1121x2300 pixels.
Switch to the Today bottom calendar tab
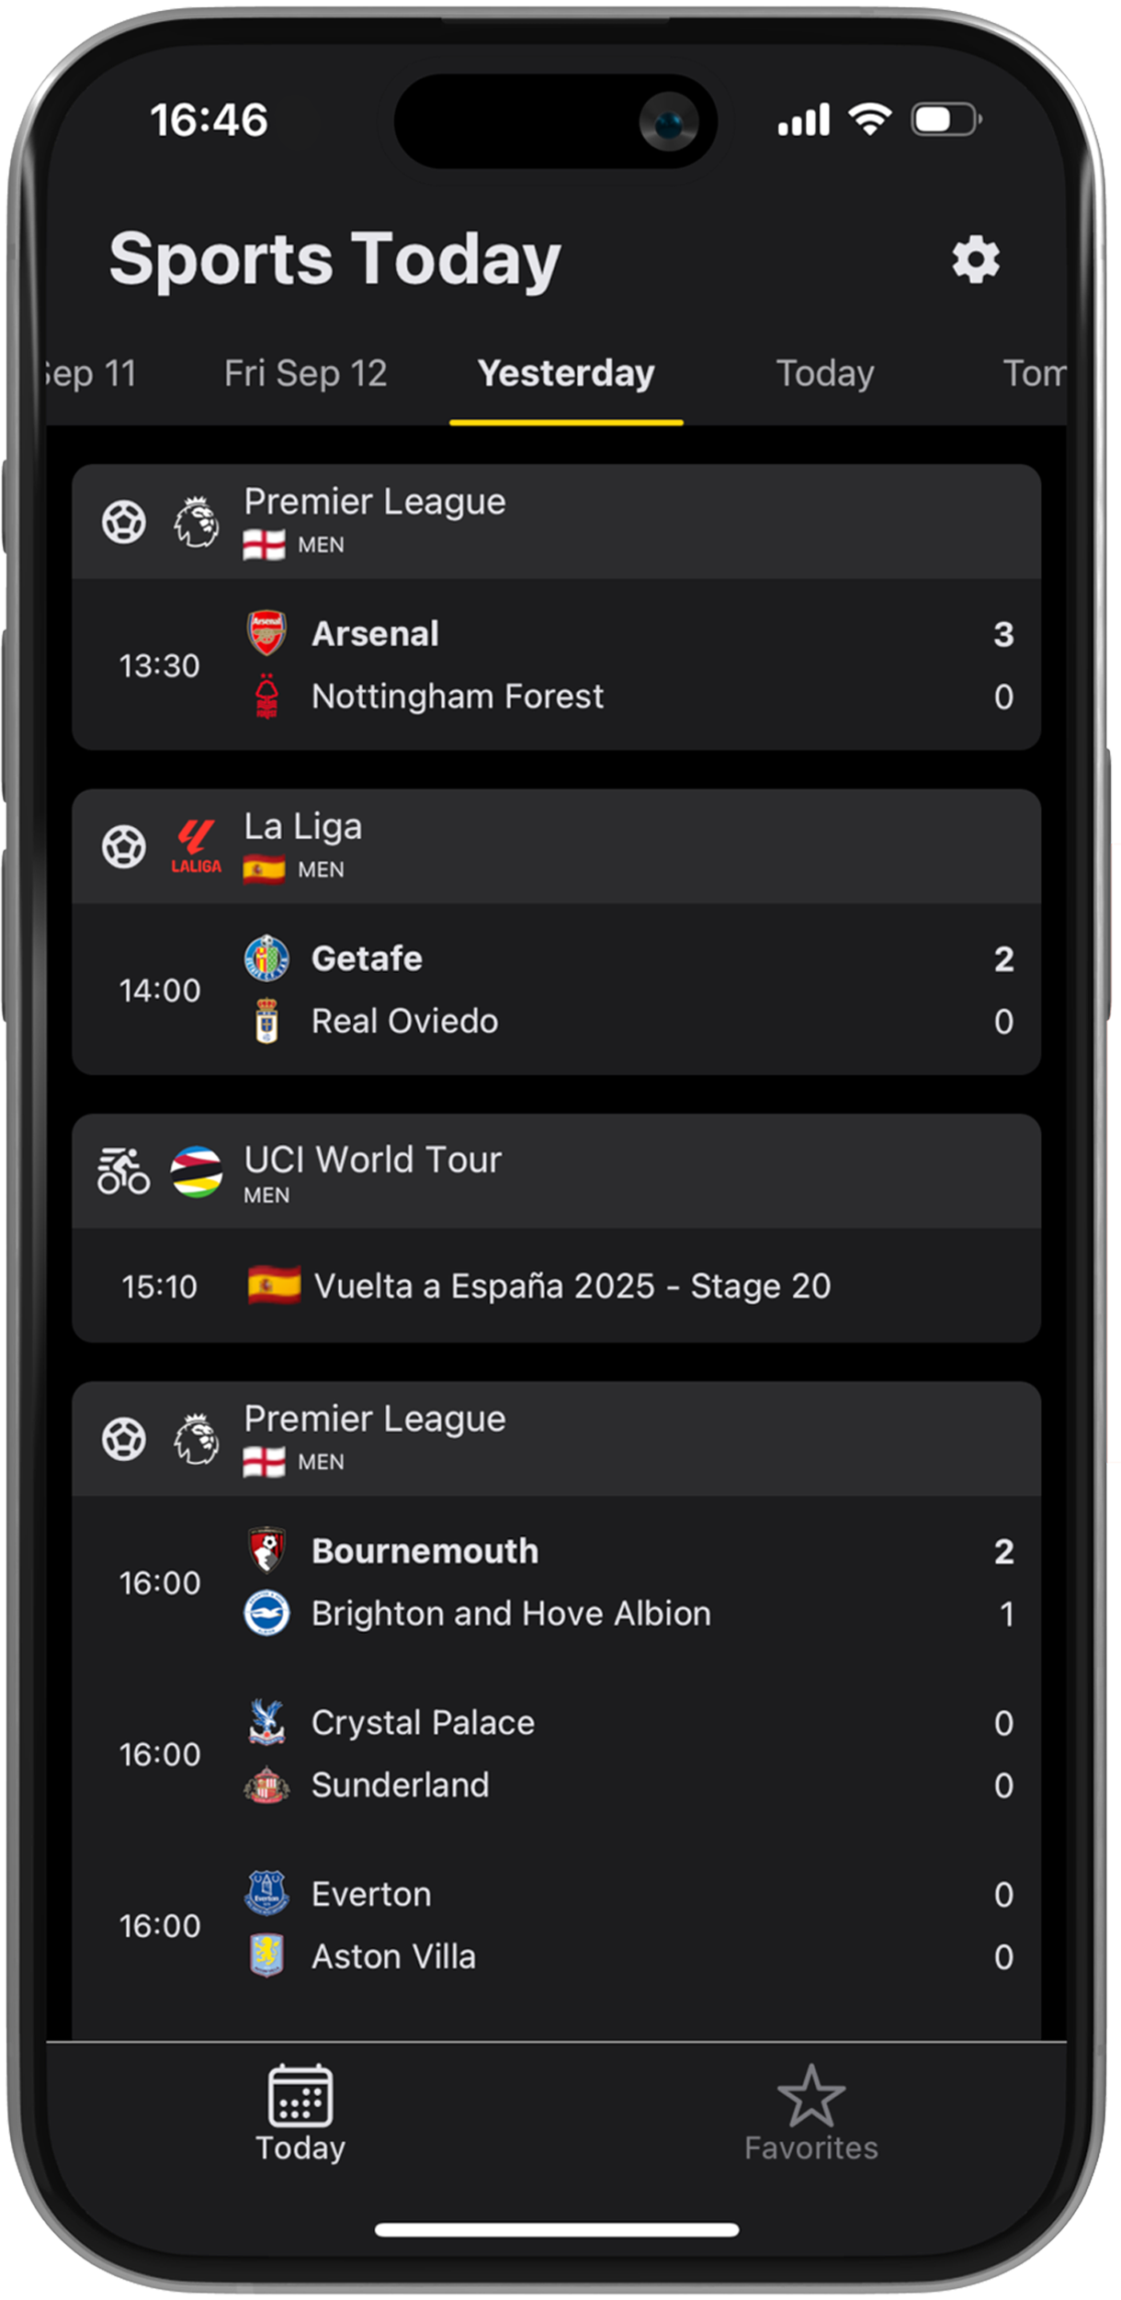click(x=300, y=2113)
